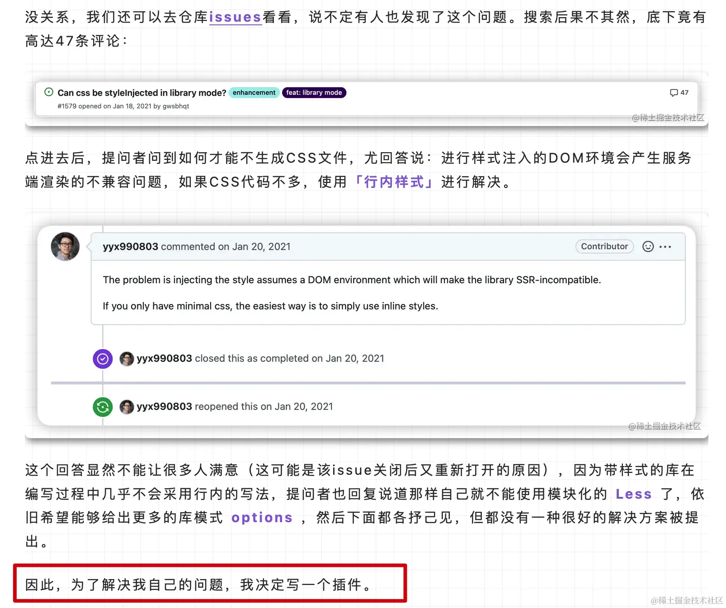Open yyx990803 username in comment header
The width and height of the screenshot is (726, 608).
coord(130,247)
